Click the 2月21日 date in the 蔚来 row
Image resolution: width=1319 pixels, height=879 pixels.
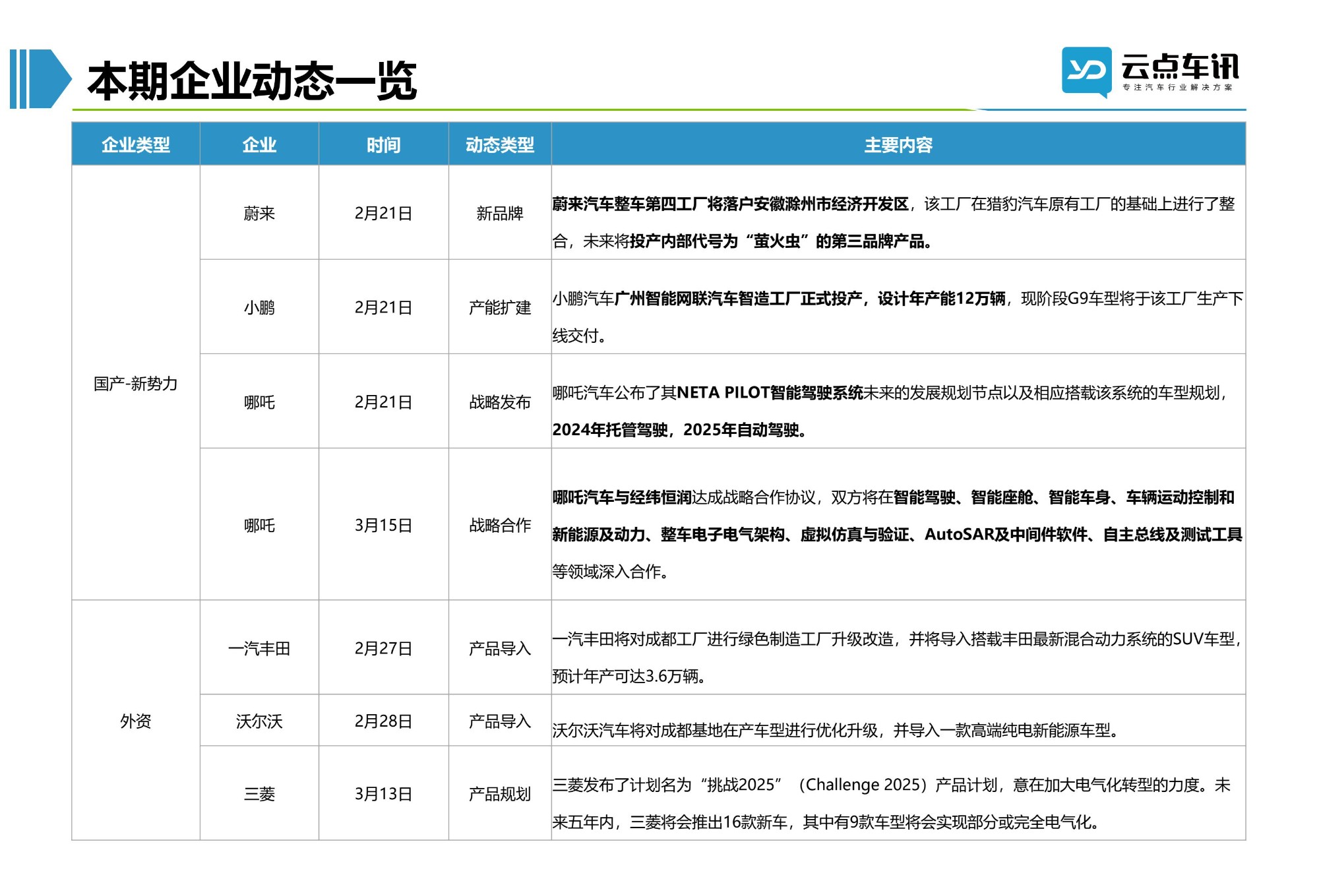[384, 213]
